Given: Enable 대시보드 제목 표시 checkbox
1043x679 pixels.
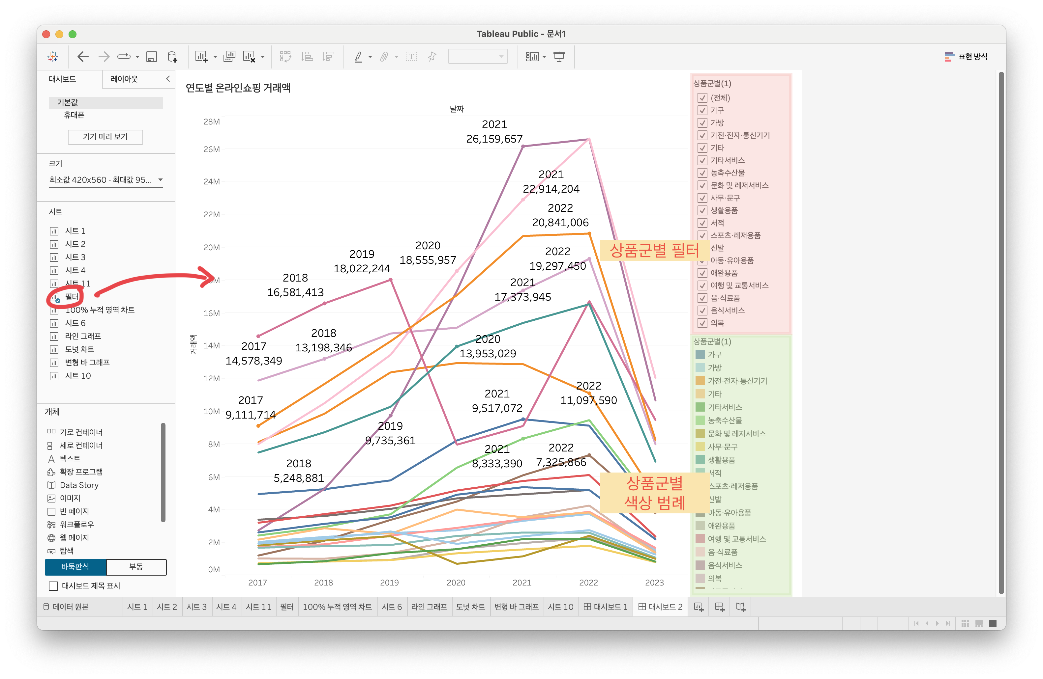Looking at the screenshot, I should coord(53,586).
